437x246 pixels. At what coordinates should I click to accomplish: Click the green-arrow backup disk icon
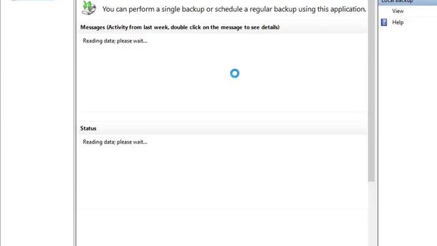[x=89, y=8]
